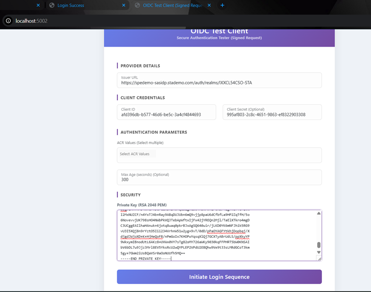The width and height of the screenshot is (371, 292).
Task: Click ACR Values (Select multiple) label
Action: 140,143
